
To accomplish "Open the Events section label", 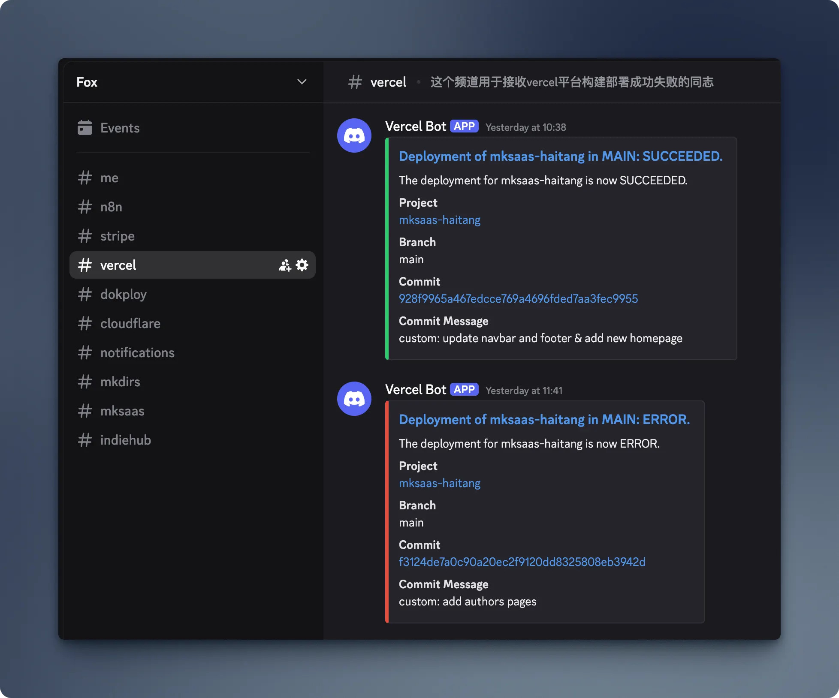I will pyautogui.click(x=120, y=128).
